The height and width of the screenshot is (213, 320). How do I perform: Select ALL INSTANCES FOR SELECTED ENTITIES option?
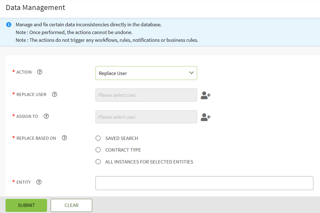[98, 162]
